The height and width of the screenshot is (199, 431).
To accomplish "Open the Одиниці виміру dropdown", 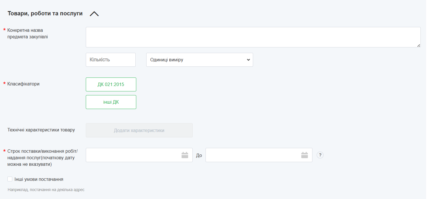I will [x=200, y=60].
